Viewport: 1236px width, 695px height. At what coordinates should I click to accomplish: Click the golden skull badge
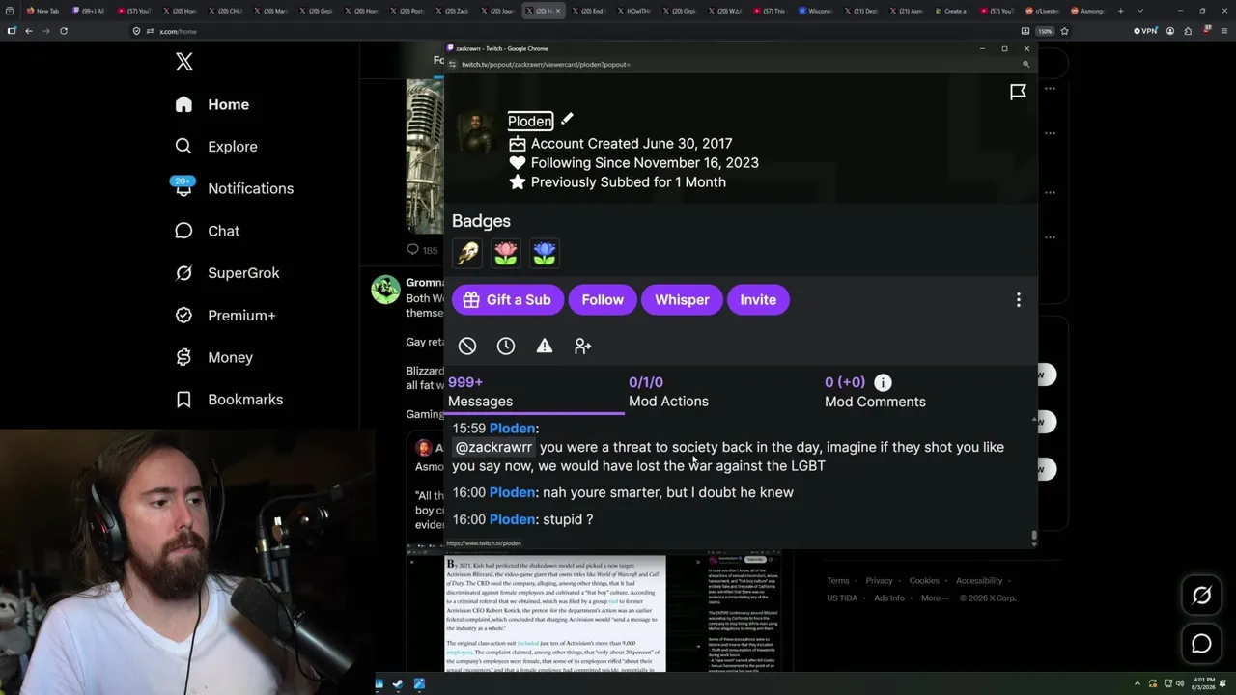tap(467, 253)
